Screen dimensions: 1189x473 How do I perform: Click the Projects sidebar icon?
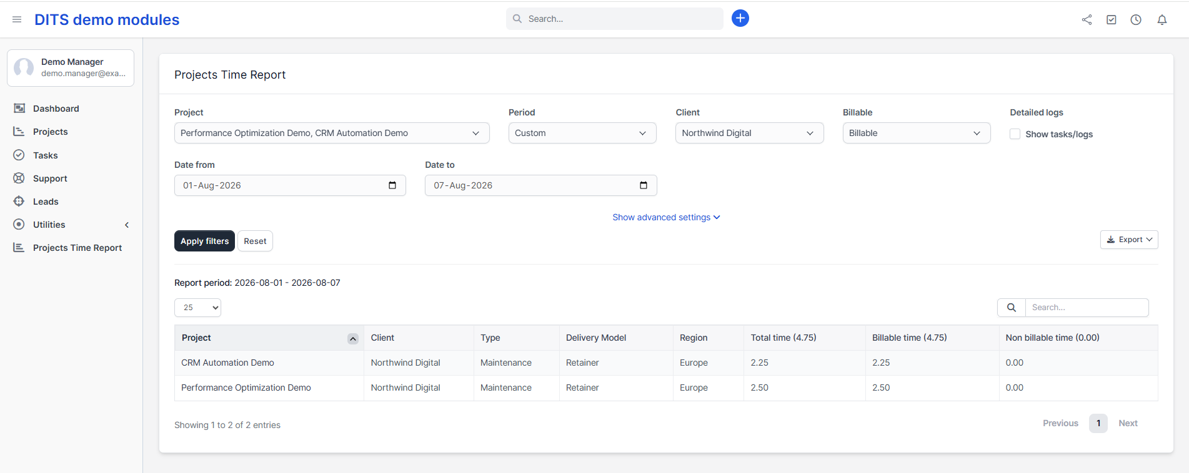tap(19, 132)
